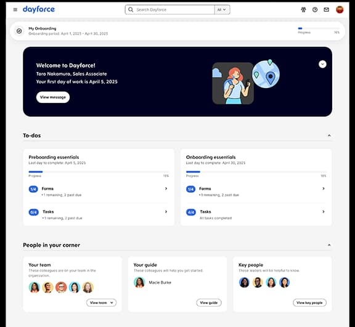Select second avatar in Key people

tap(258, 282)
